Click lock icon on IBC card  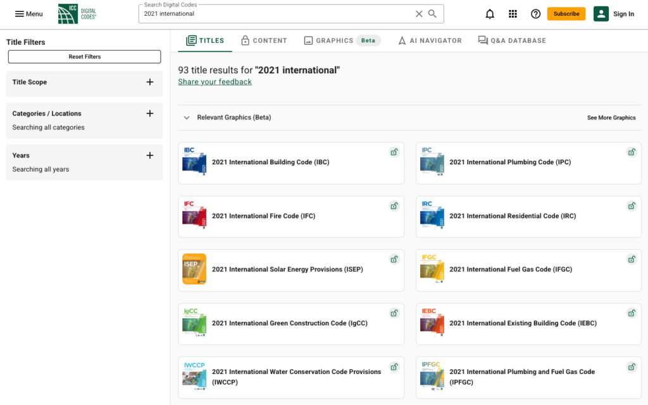(394, 152)
